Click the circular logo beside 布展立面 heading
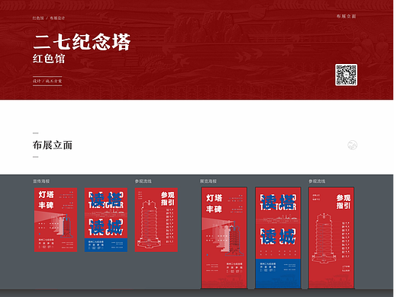Viewport: 397px width, 297px height. point(353,145)
